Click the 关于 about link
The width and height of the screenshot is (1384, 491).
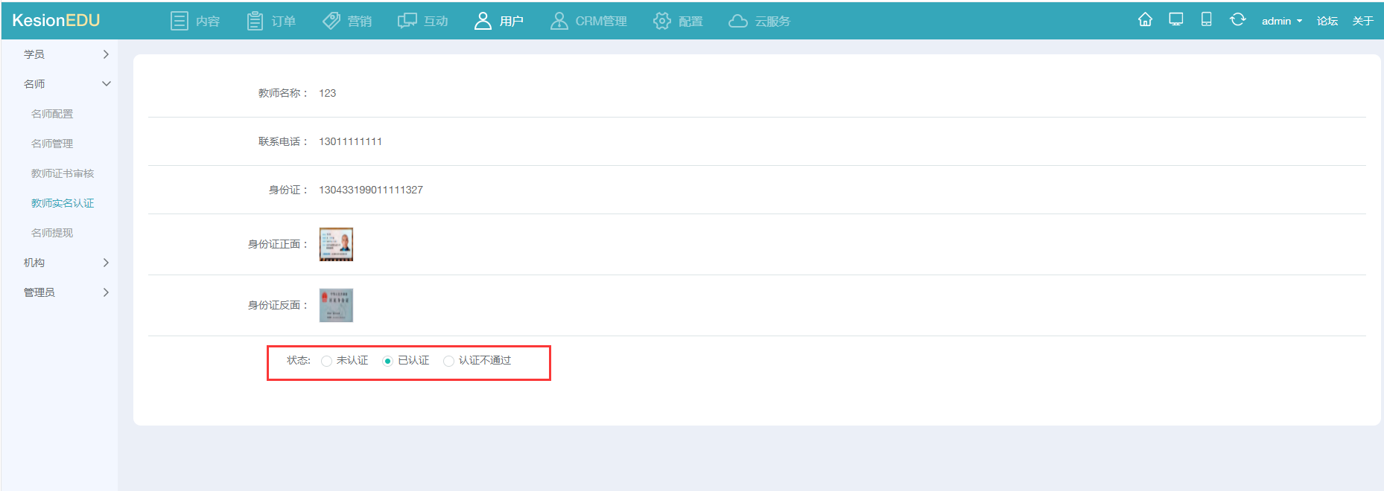(x=1362, y=21)
